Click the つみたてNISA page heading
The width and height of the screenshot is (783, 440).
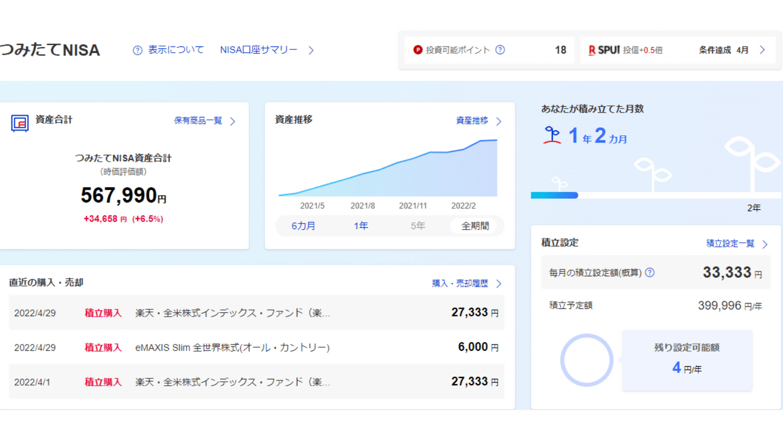50,50
